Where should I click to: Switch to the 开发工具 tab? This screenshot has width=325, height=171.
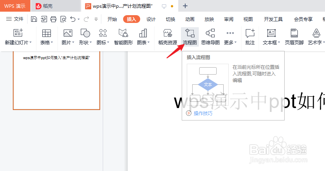click(273, 19)
